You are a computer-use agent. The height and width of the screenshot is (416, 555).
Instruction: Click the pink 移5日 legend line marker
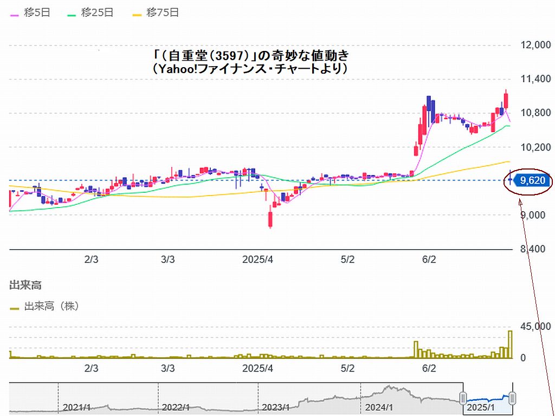pos(15,15)
